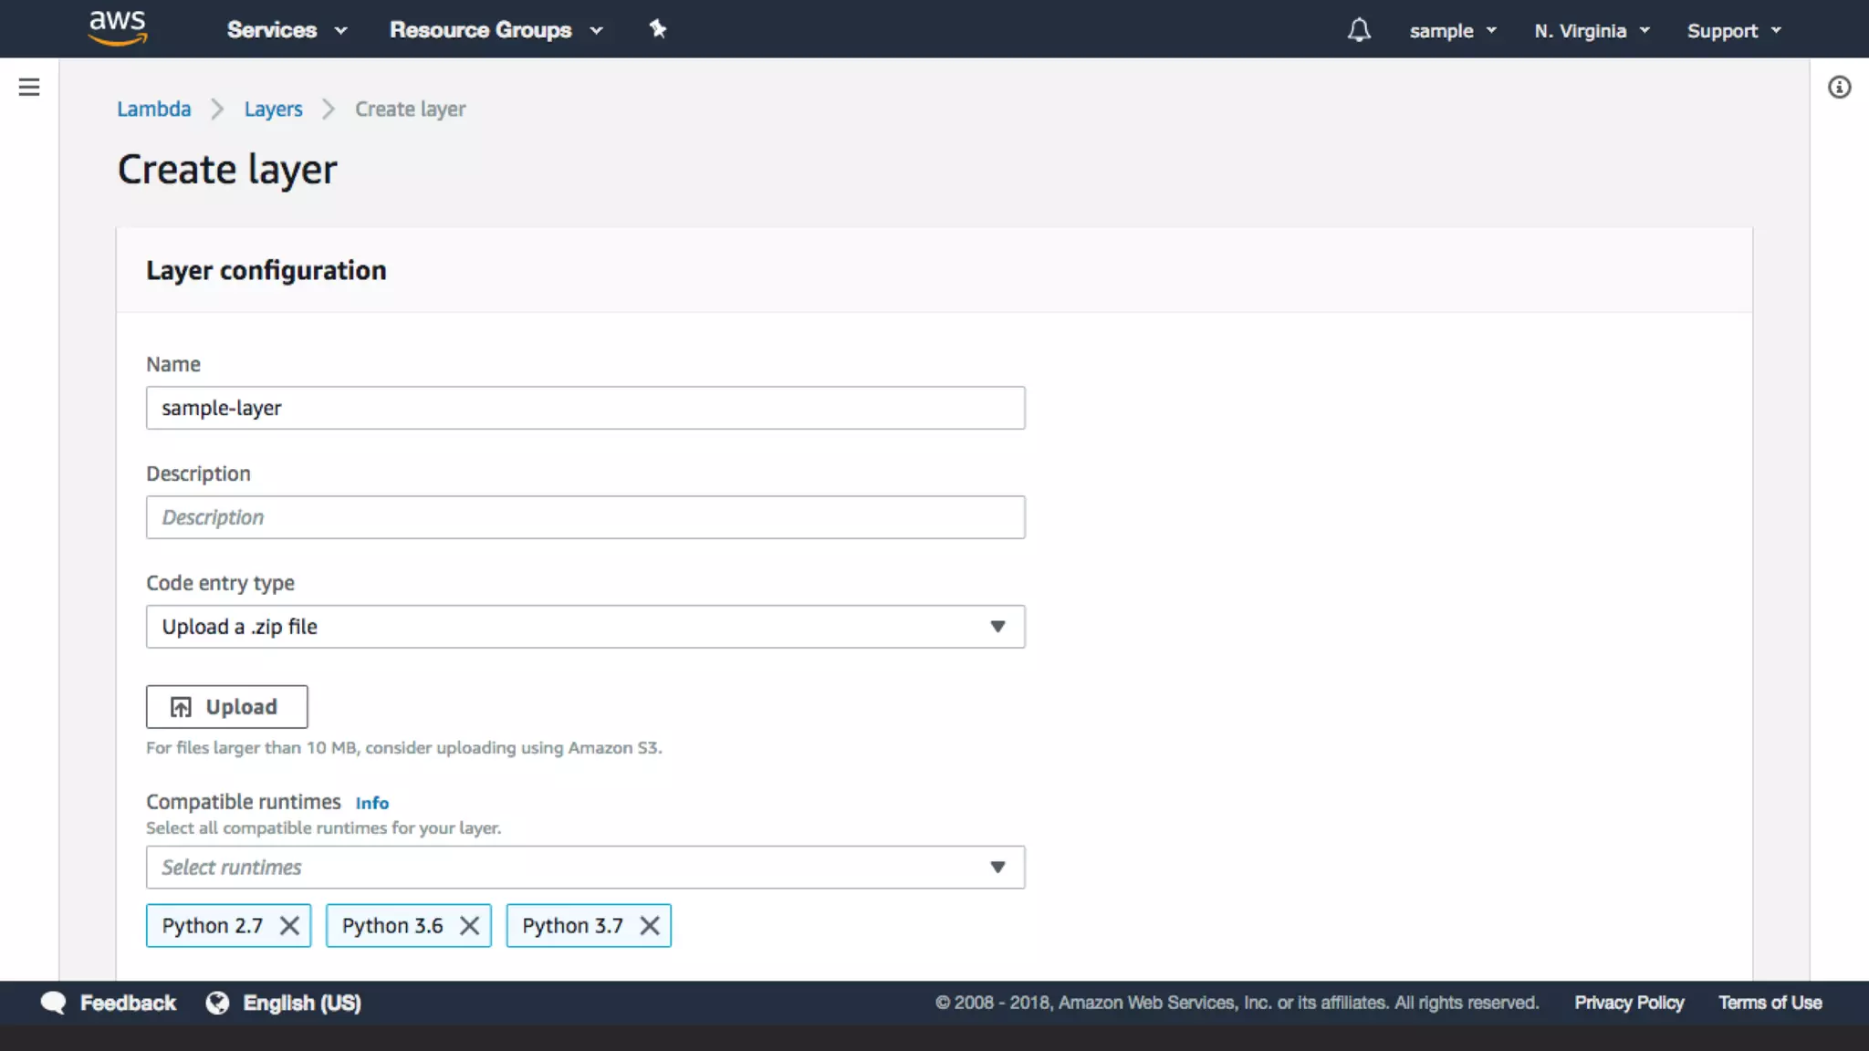
Task: Click the Upload button
Action: [226, 707]
